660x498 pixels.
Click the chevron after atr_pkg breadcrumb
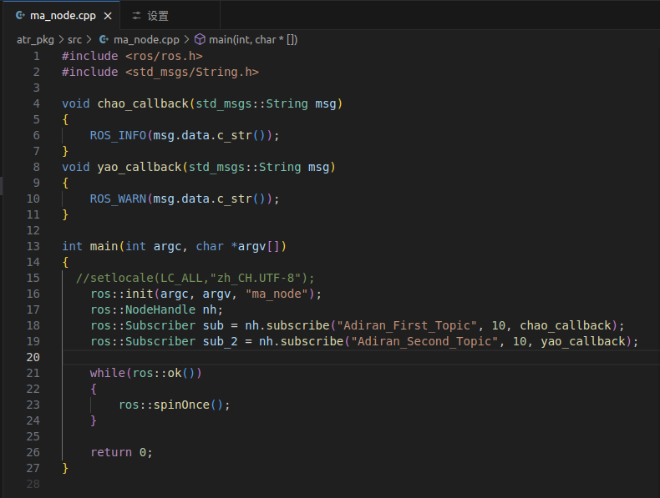click(x=61, y=39)
